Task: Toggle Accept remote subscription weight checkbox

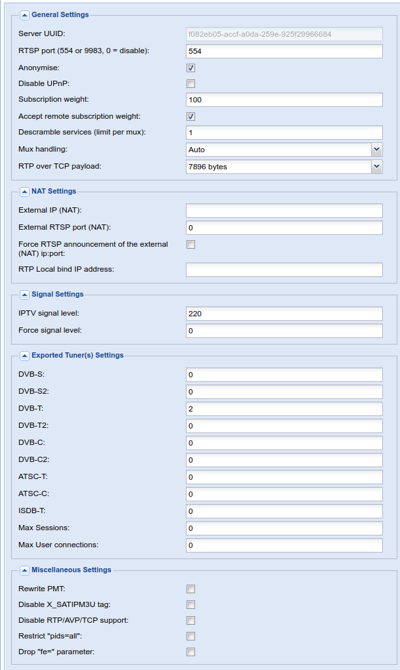Action: coord(191,116)
